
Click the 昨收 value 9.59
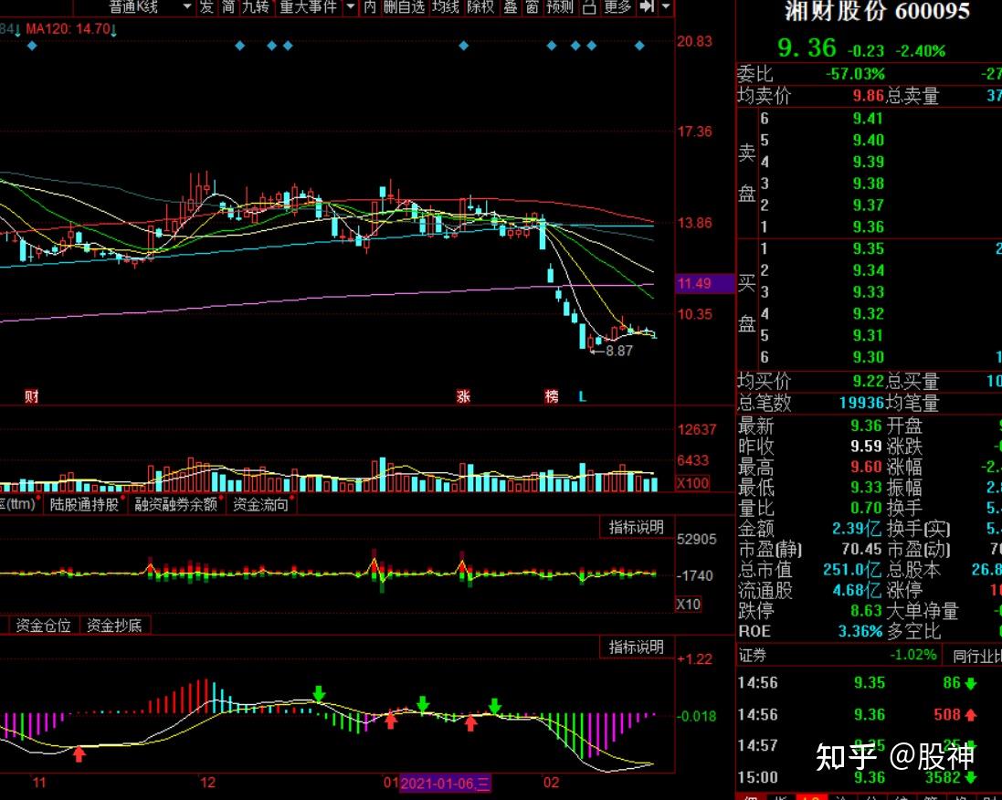point(866,446)
